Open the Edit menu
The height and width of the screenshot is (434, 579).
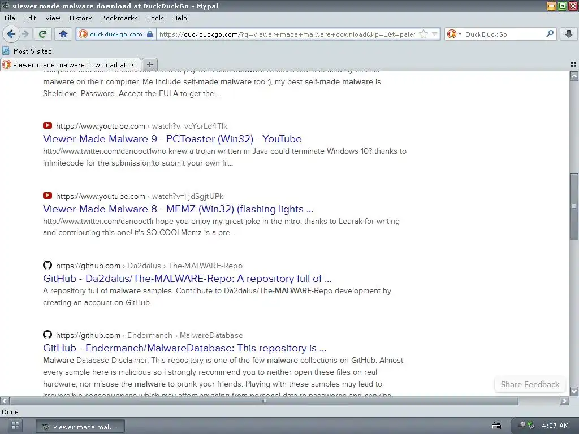point(30,18)
